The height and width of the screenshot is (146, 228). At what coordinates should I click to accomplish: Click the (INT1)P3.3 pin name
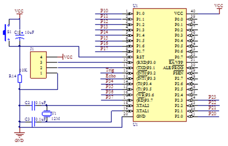146,79
